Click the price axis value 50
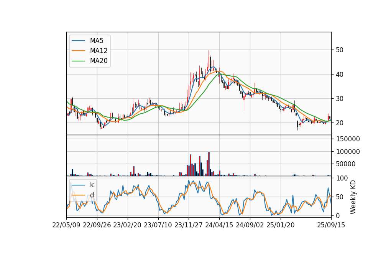The width and height of the screenshot is (368, 265). click(339, 50)
